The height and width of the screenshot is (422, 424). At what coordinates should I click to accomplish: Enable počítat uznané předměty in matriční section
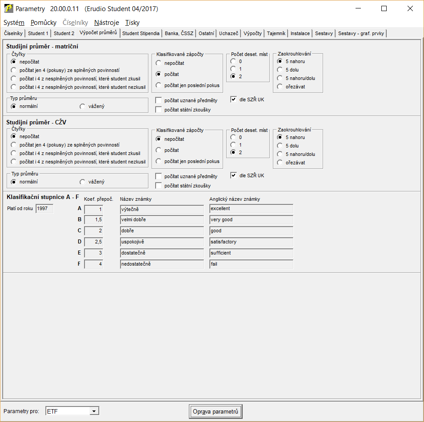[x=159, y=101]
